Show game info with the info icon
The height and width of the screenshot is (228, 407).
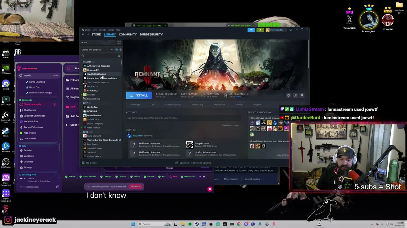click(295, 95)
